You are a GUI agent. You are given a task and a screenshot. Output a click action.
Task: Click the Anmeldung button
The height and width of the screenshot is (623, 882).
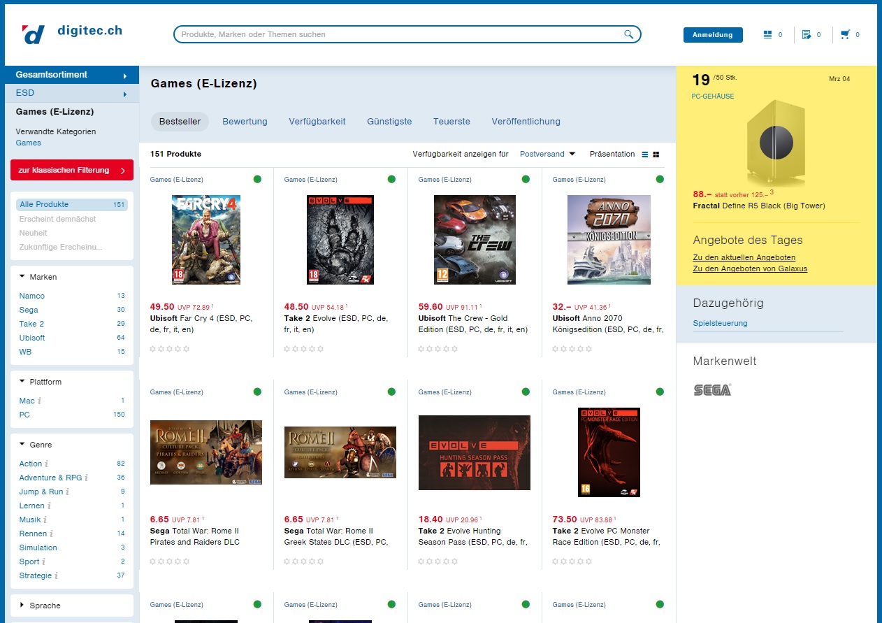pyautogui.click(x=712, y=35)
